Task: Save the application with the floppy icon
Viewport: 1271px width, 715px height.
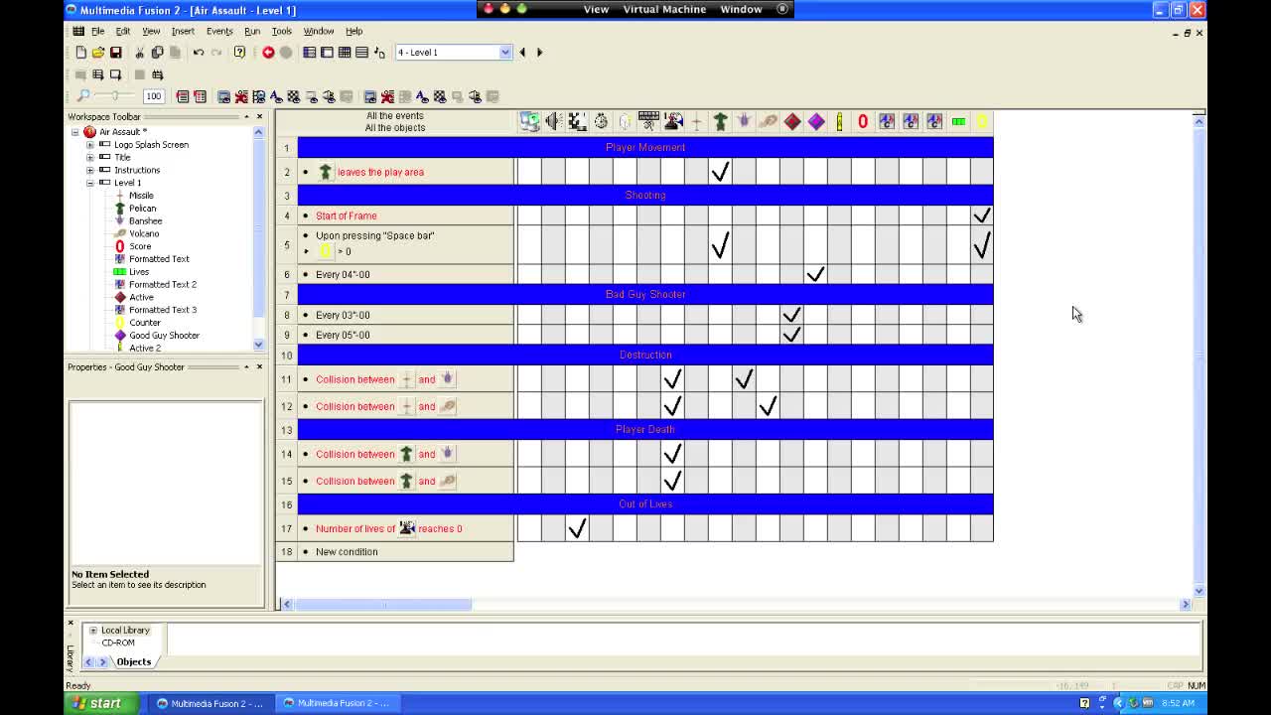Action: pos(115,53)
